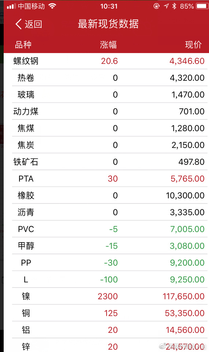The height and width of the screenshot is (352, 209).
Task: Tap the rotation lock icon in status bar
Action: pyautogui.click(x=156, y=6)
